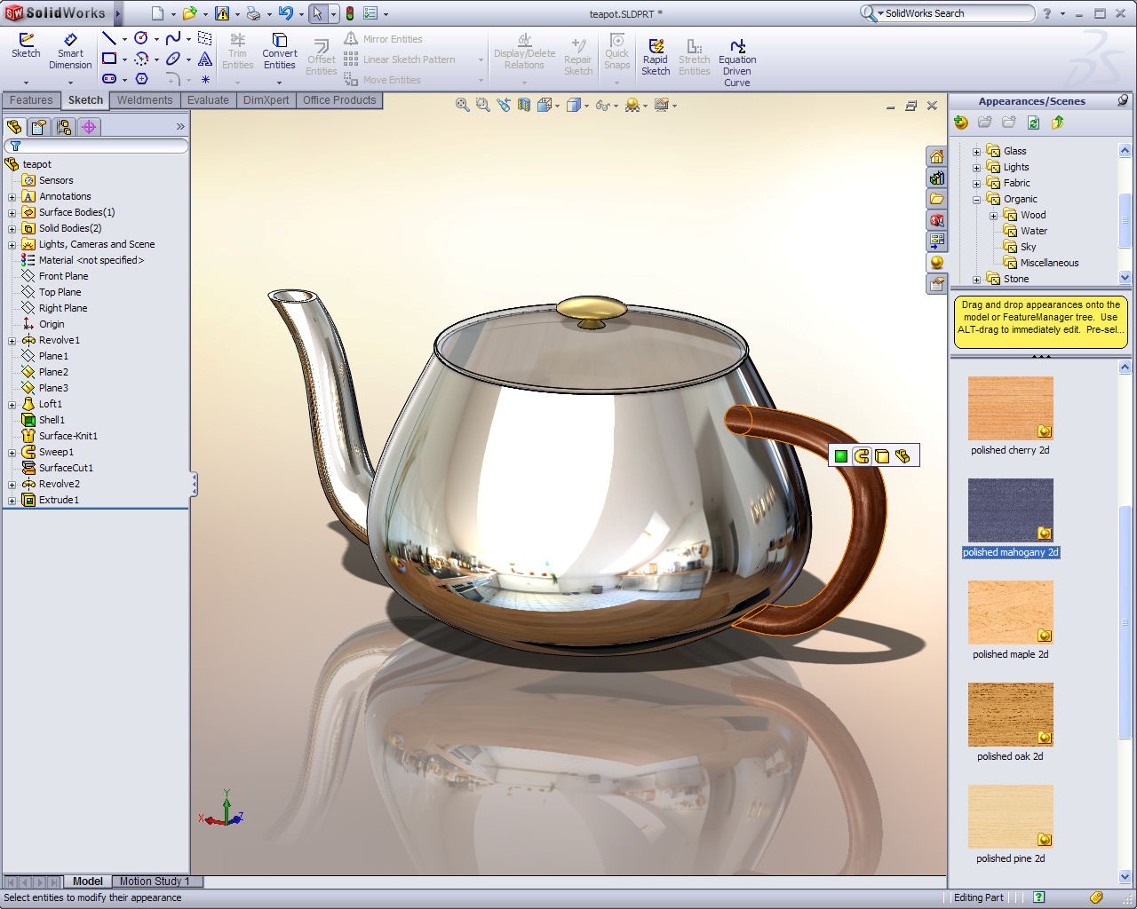Open the Appearances/Scenes task pane tab
This screenshot has width=1137, height=909.
(x=936, y=264)
